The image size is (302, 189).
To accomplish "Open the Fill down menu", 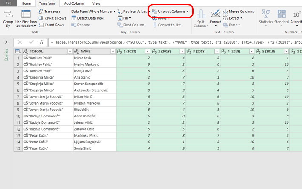I will (124, 18).
